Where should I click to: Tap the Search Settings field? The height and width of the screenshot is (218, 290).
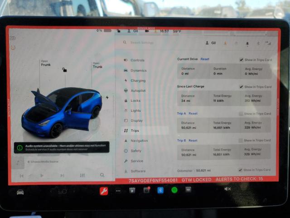click(142, 43)
